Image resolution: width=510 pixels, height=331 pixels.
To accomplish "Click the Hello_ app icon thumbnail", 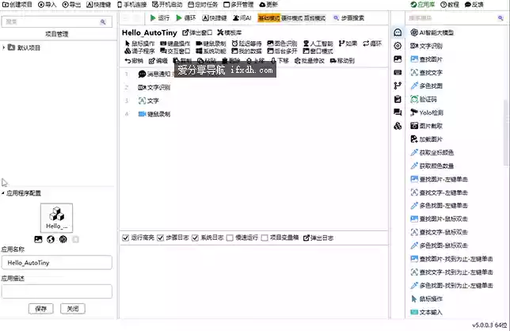I will click(x=56, y=218).
